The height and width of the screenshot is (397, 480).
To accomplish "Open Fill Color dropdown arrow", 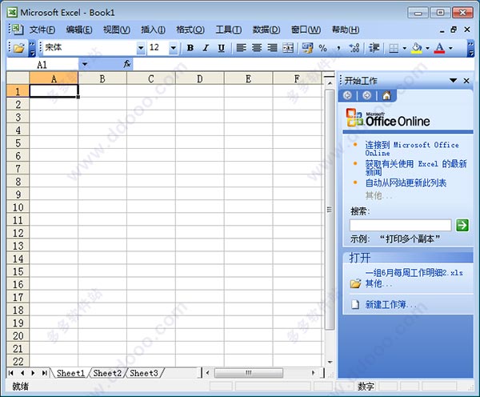I will point(428,48).
